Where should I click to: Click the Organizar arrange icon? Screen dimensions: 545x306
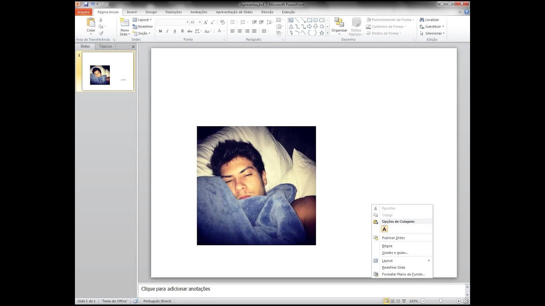(x=339, y=23)
